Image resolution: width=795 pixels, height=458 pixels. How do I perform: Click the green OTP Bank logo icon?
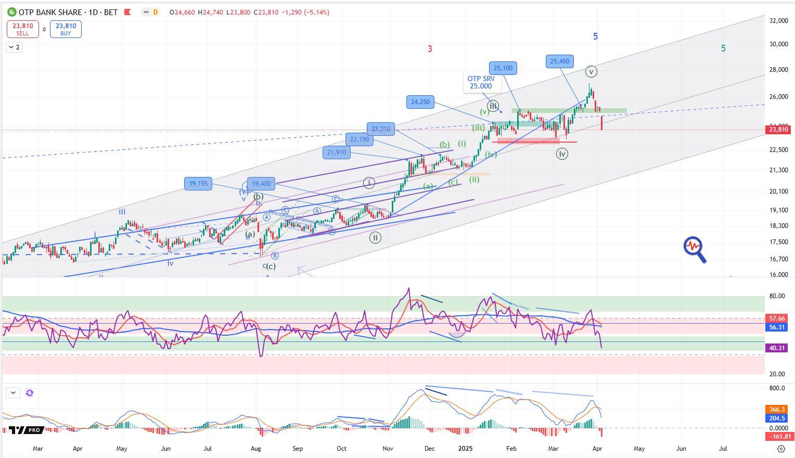tap(11, 12)
